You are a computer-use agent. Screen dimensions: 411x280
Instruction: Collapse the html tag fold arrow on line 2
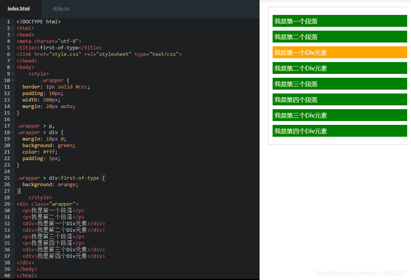click(x=12, y=28)
